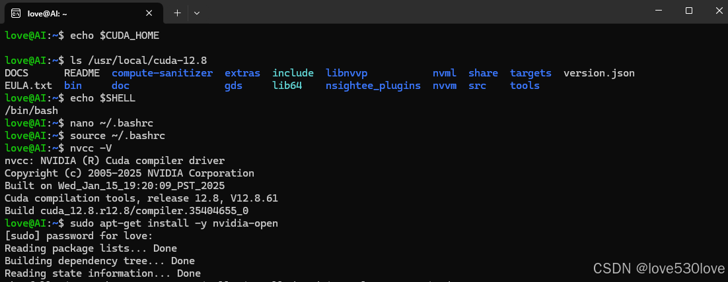This screenshot has height=282, width=728.
Task: Maximize the terminal window
Action: pos(689,11)
